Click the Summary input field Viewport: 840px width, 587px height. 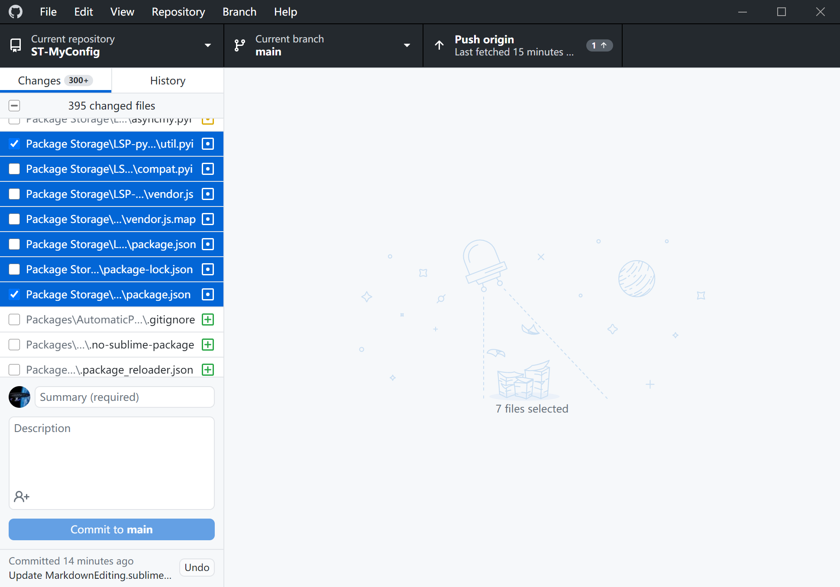[124, 397]
